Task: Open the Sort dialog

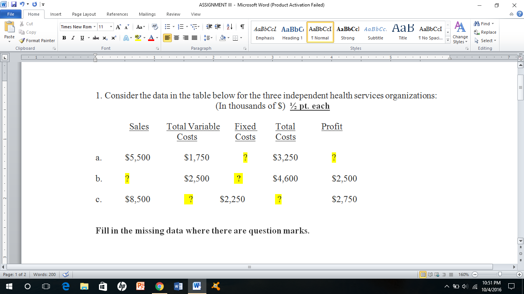Action: [x=229, y=27]
